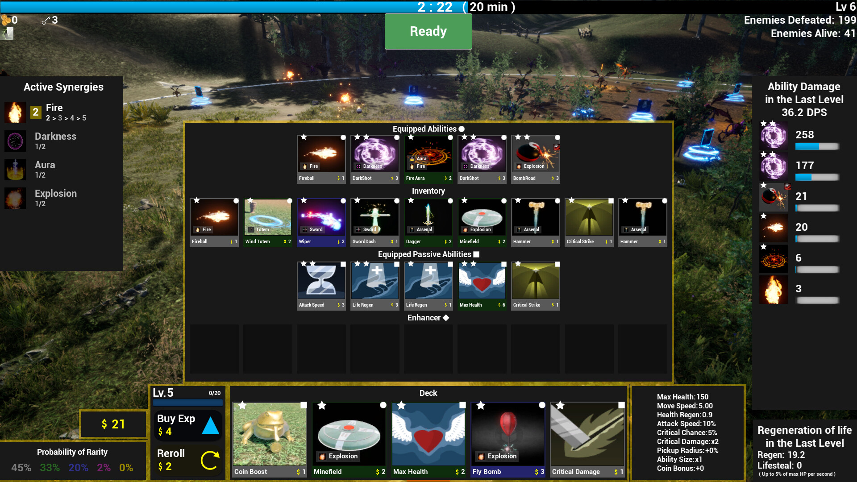This screenshot has width=857, height=482.
Task: Select SwordDash in the inventory
Action: click(x=374, y=223)
